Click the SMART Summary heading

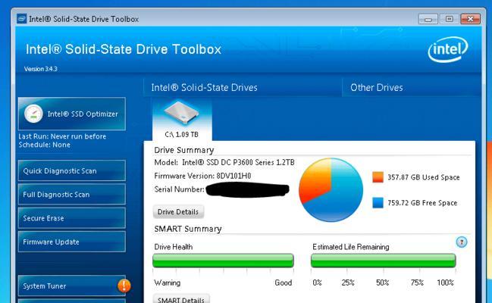188,229
